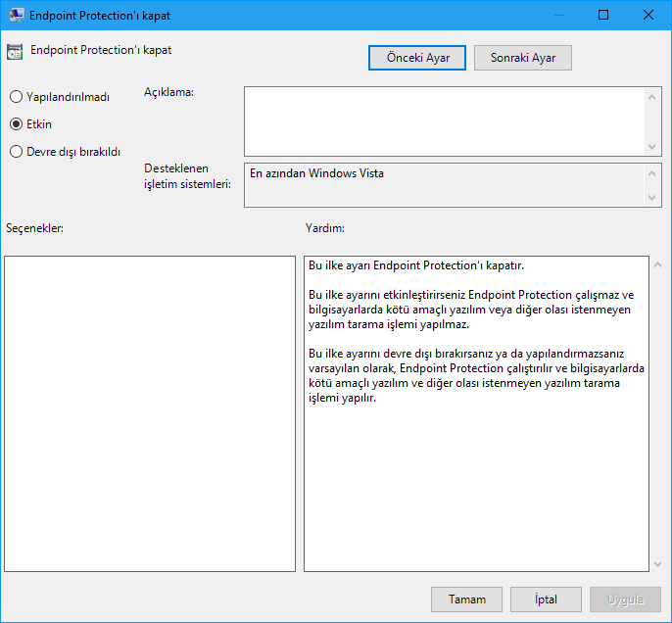Go to Sonraki Ayar
The height and width of the screenshot is (623, 672).
523,58
